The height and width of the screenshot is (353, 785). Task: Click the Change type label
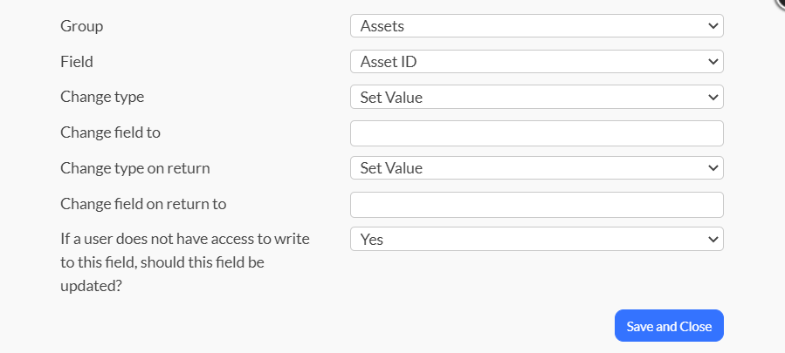102,98
